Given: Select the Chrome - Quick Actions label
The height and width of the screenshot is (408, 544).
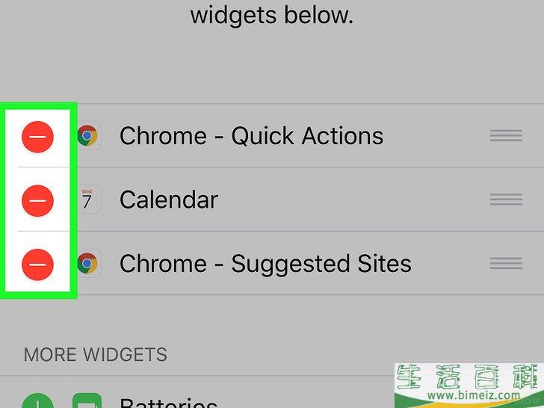Looking at the screenshot, I should coord(252,136).
